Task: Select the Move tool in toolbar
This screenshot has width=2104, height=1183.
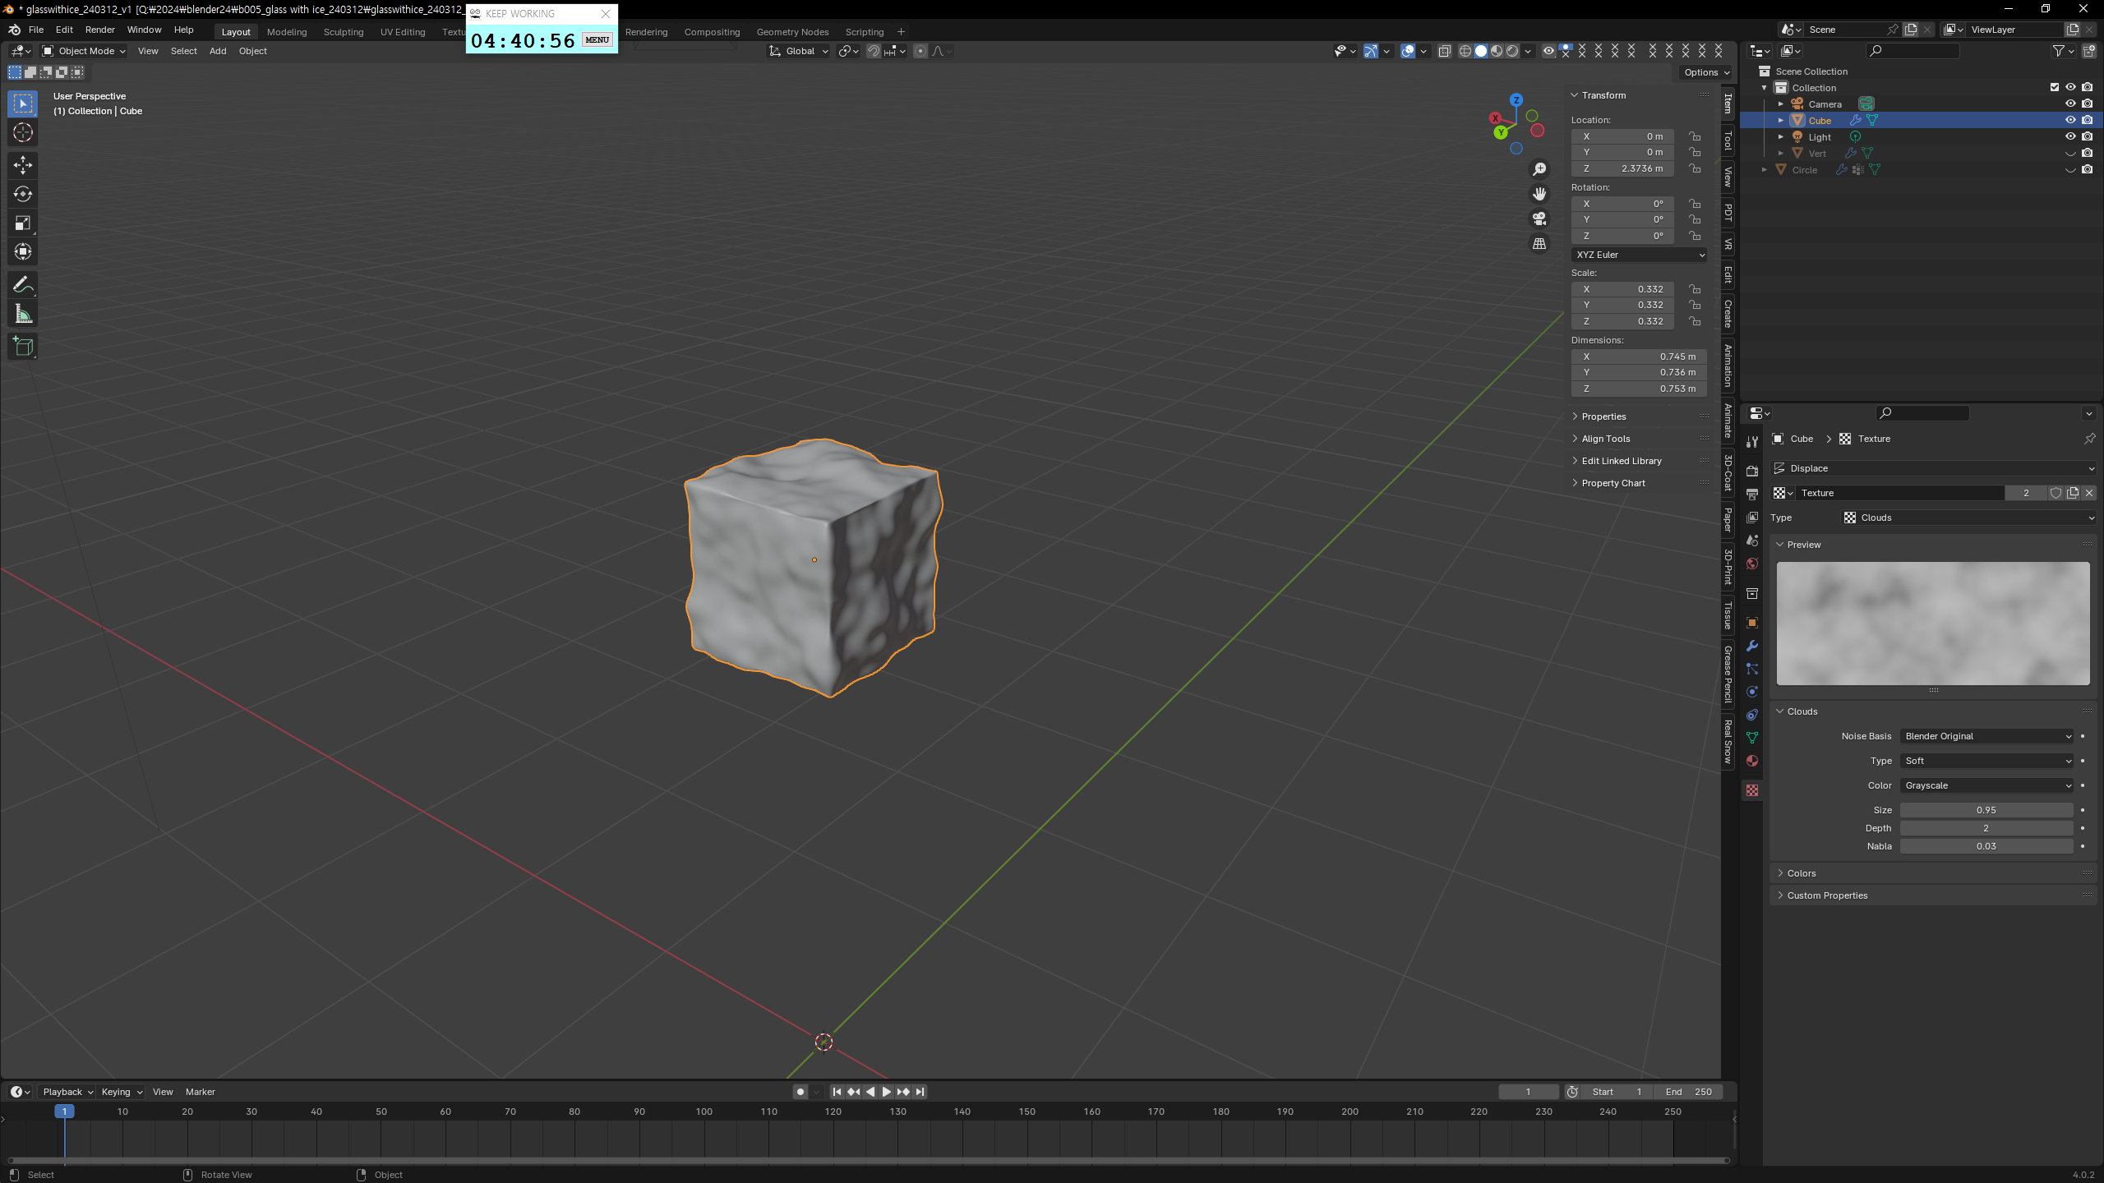Action: point(23,165)
